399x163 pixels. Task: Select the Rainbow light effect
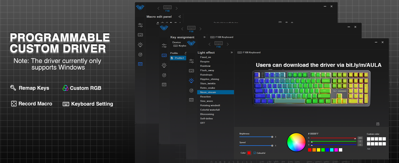click(x=205, y=66)
